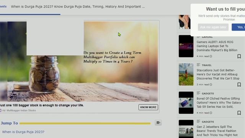245x138 pixels.
Task: Bookmark the Karjat and Alibaug staycations article
Action: 239,85
